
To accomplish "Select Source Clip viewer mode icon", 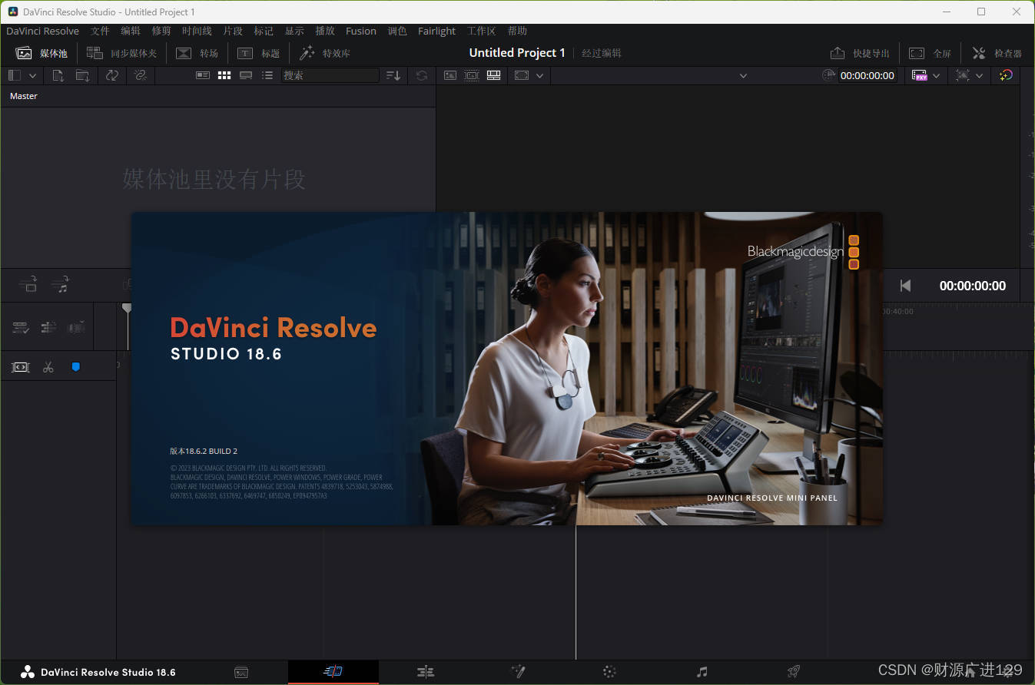I will coord(450,75).
